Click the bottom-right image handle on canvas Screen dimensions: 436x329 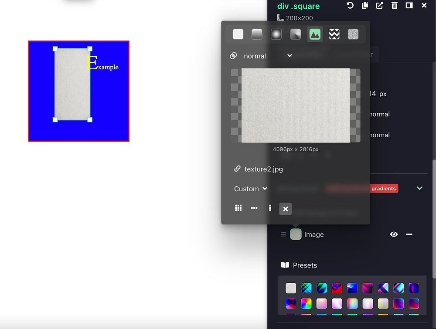coord(90,120)
